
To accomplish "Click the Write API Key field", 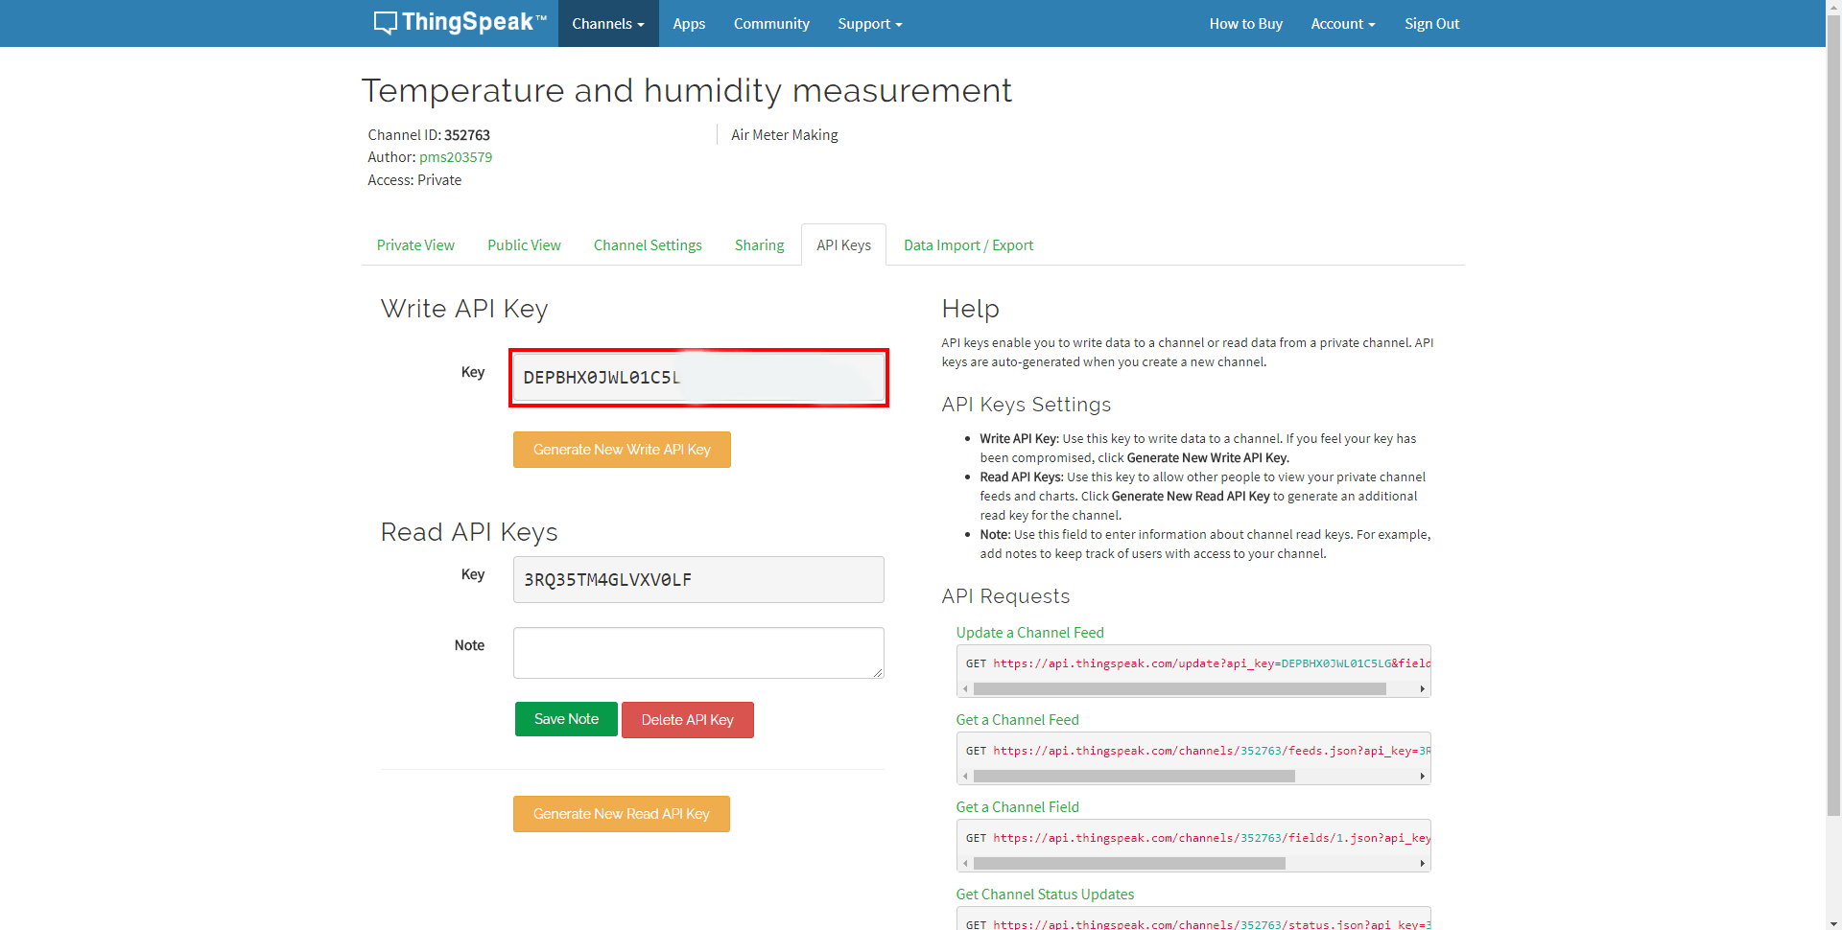I will [x=698, y=378].
